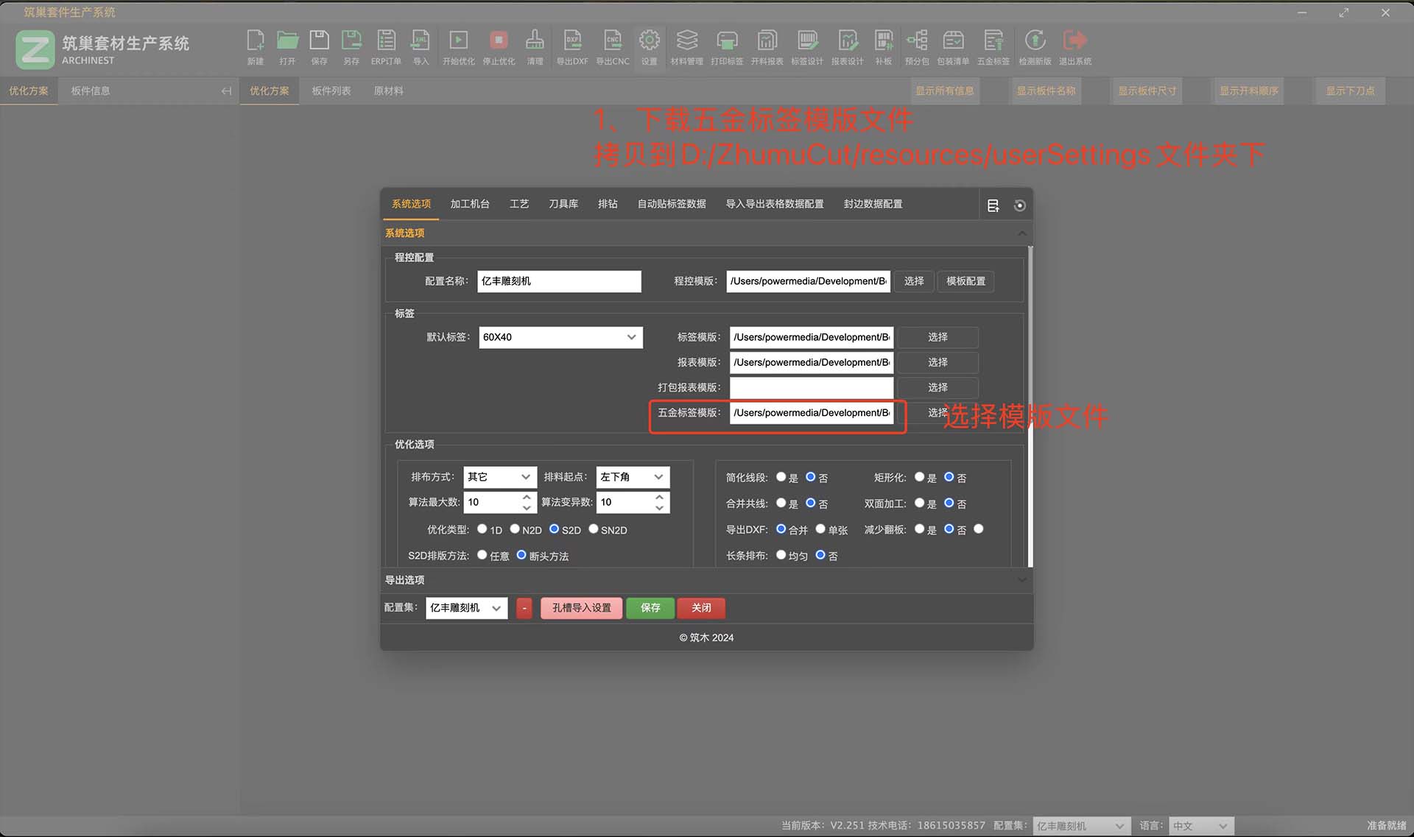Open the 设置 gear icon
Image resolution: width=1414 pixels, height=837 pixels.
(649, 47)
